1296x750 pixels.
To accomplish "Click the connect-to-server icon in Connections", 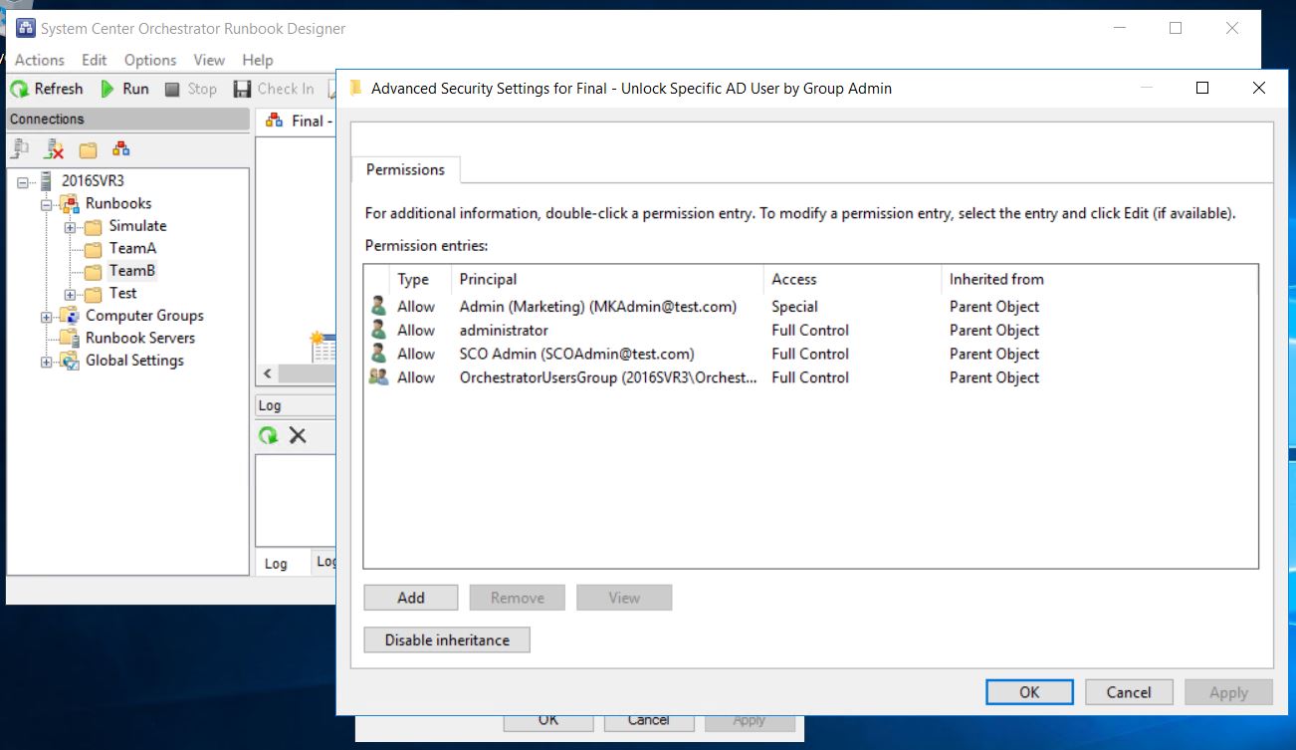I will pos(21,149).
